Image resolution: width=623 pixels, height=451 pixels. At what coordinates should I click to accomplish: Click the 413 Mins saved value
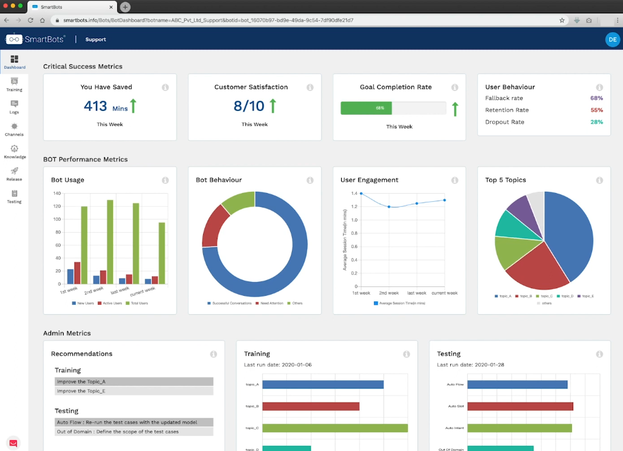pos(106,107)
